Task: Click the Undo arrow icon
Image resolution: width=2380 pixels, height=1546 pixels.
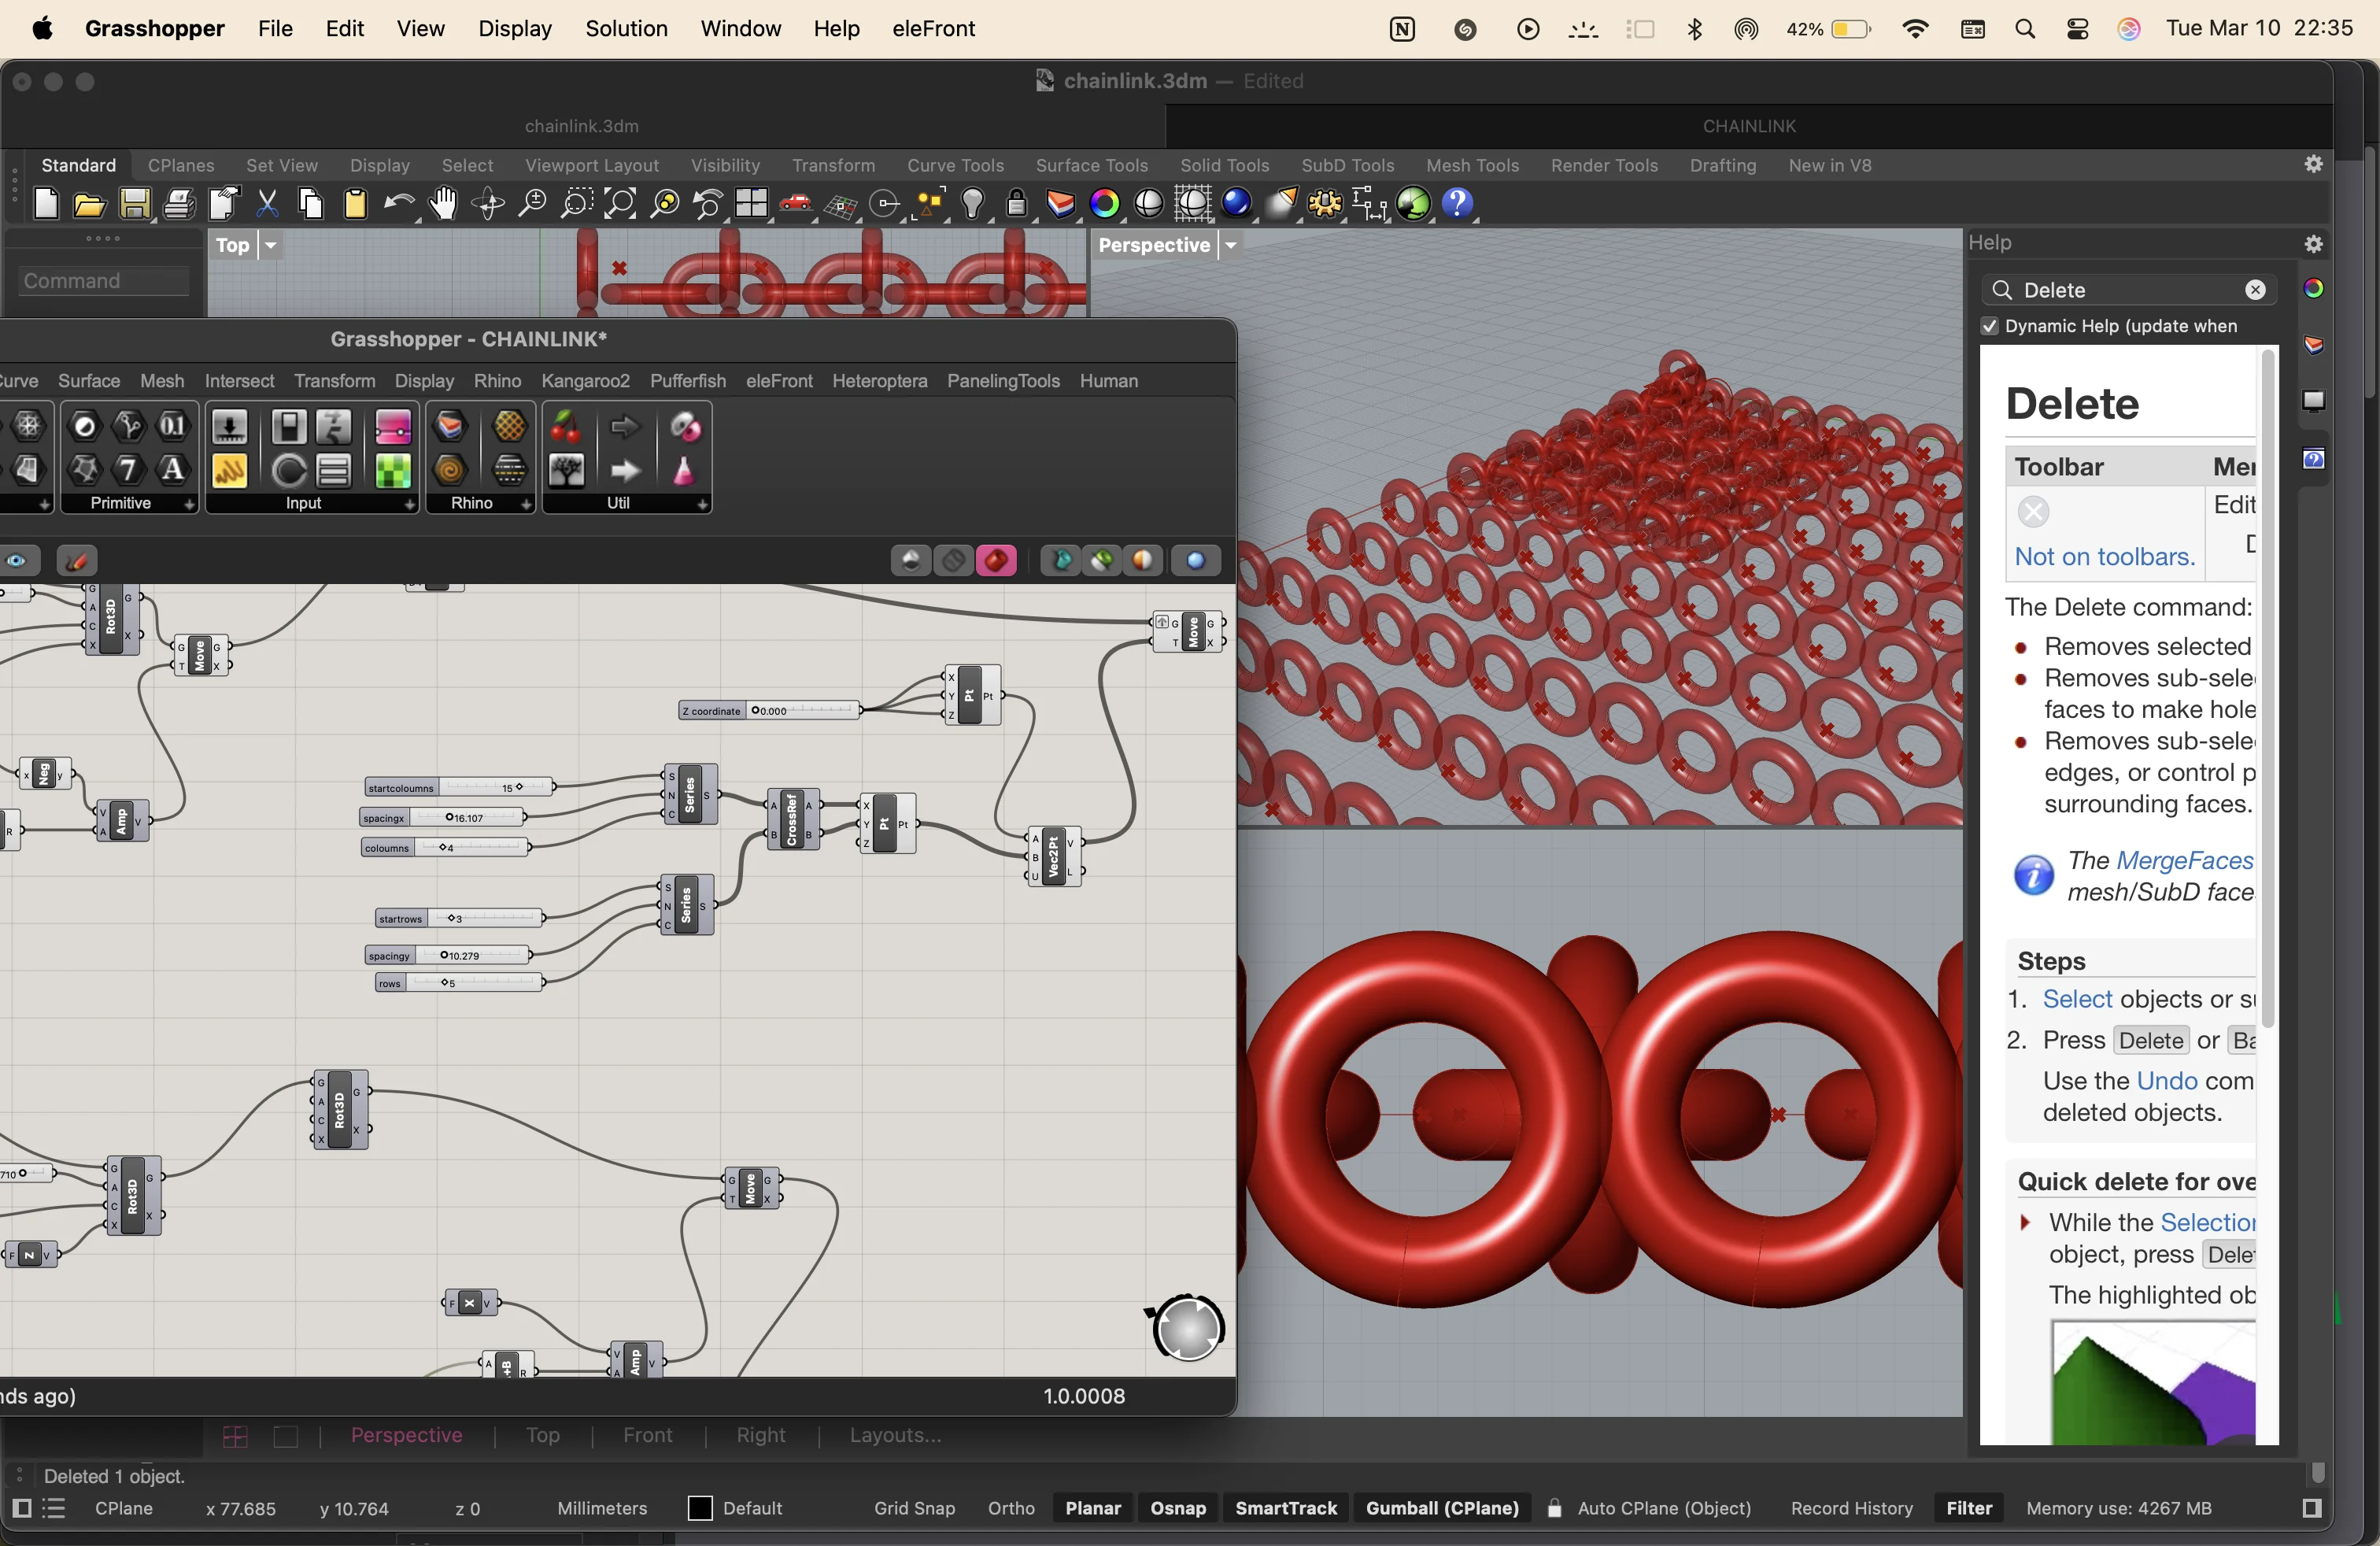Action: tap(398, 204)
